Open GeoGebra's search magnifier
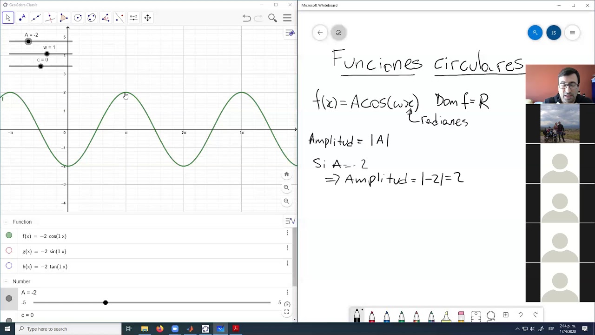This screenshot has height=335, width=595. click(272, 18)
